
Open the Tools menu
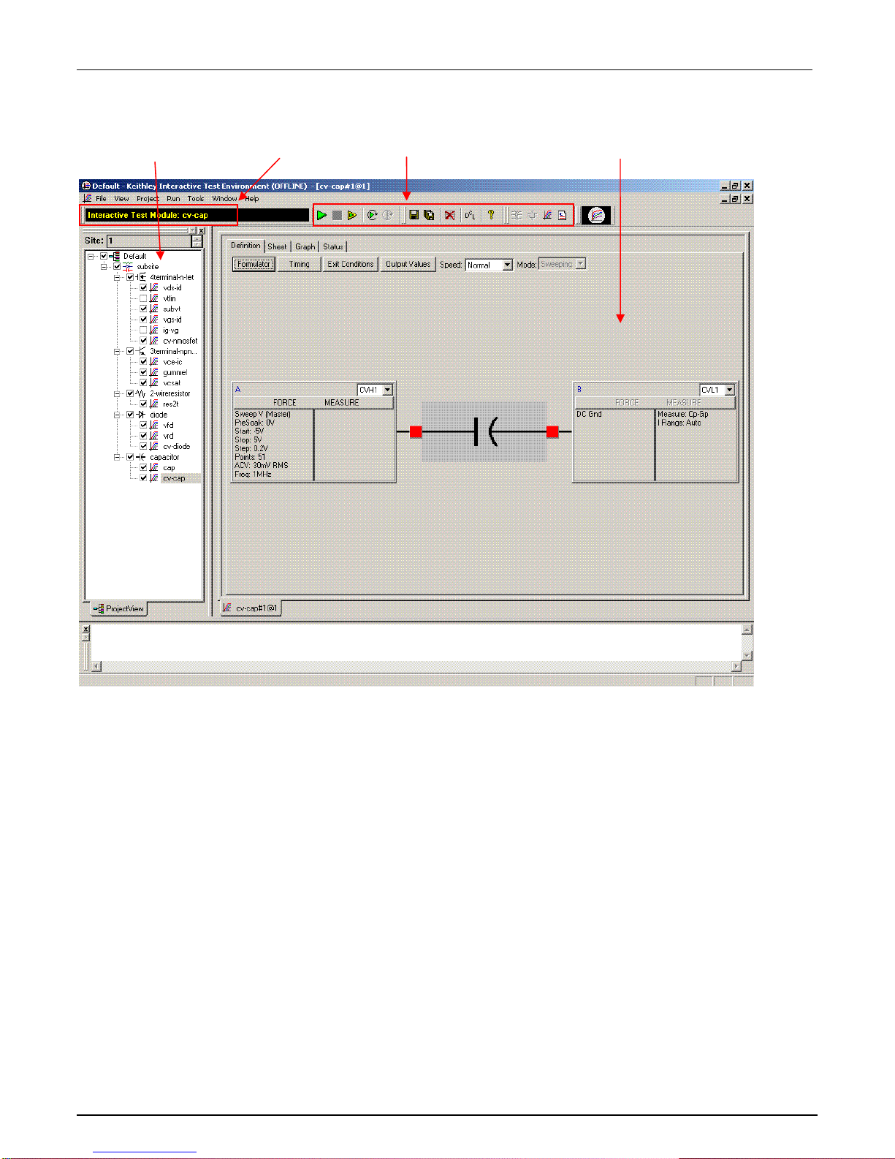196,199
